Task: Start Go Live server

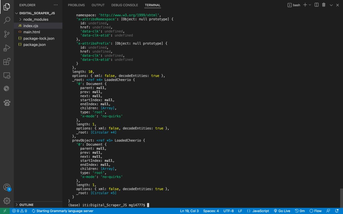Action: pyautogui.click(x=282, y=211)
